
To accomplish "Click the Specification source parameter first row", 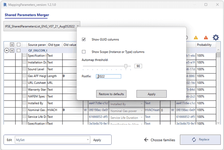I will (37, 56).
